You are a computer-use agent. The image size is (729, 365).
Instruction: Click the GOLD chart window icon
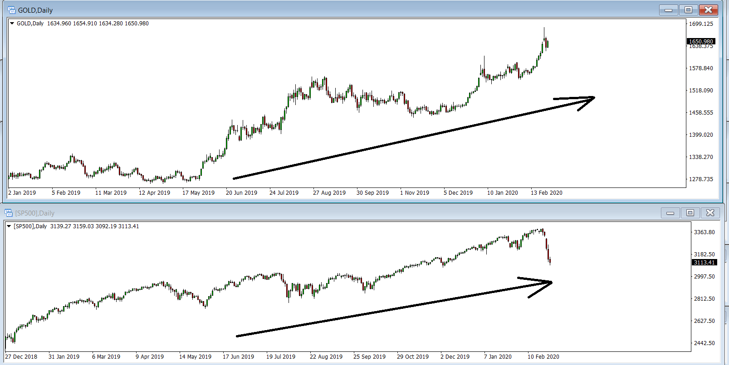point(12,10)
